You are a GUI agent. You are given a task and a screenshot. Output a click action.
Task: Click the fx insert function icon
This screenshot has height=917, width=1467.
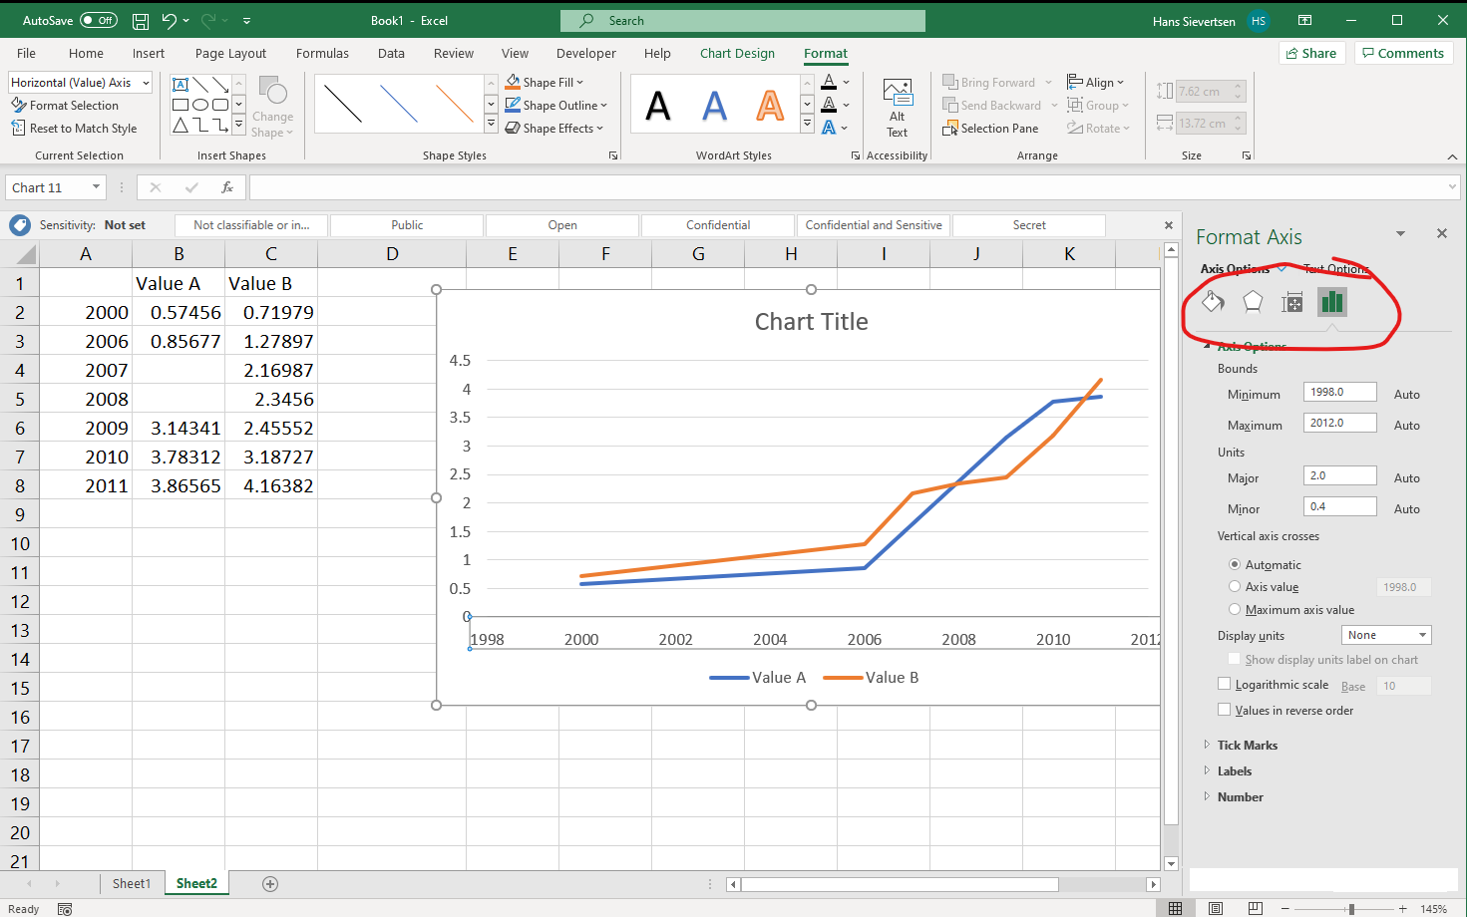227,187
